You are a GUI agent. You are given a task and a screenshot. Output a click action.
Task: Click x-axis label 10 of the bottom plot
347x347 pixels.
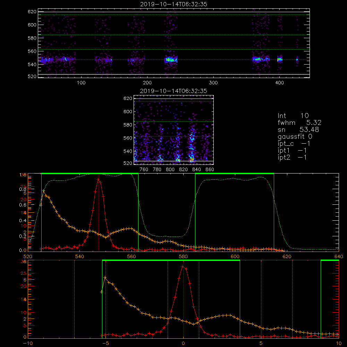coord(339,344)
